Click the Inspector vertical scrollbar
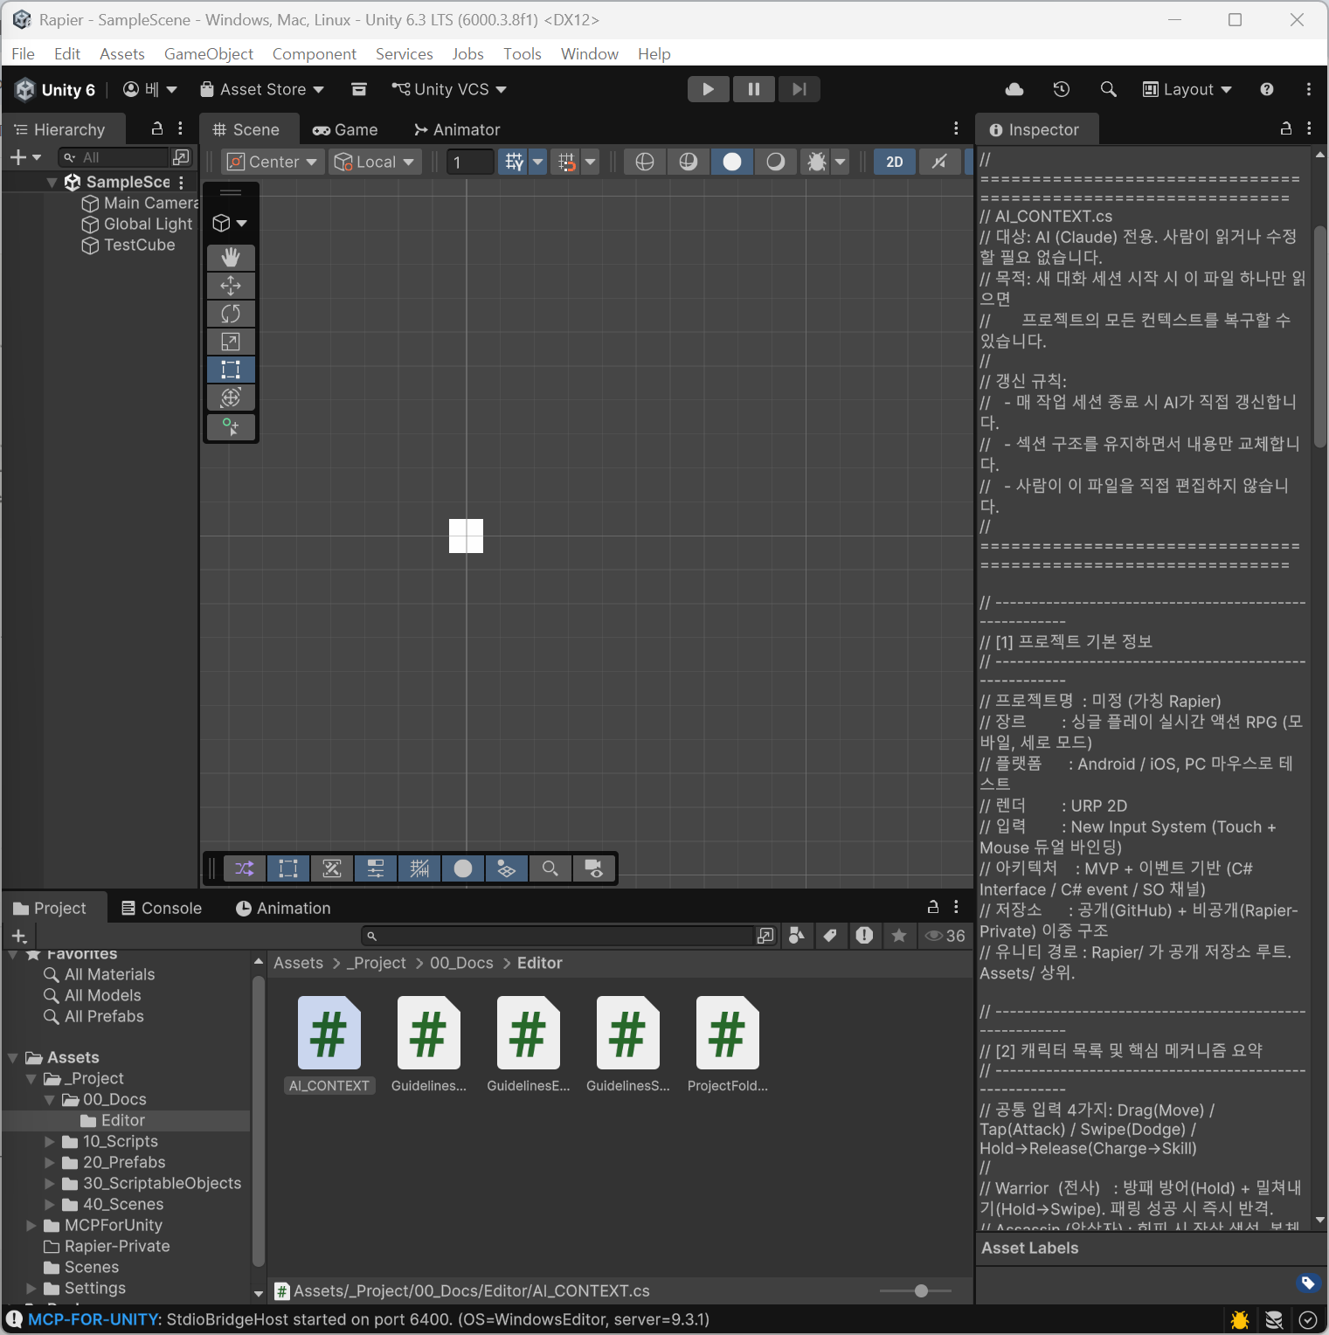Image resolution: width=1329 pixels, height=1335 pixels. pyautogui.click(x=1320, y=336)
